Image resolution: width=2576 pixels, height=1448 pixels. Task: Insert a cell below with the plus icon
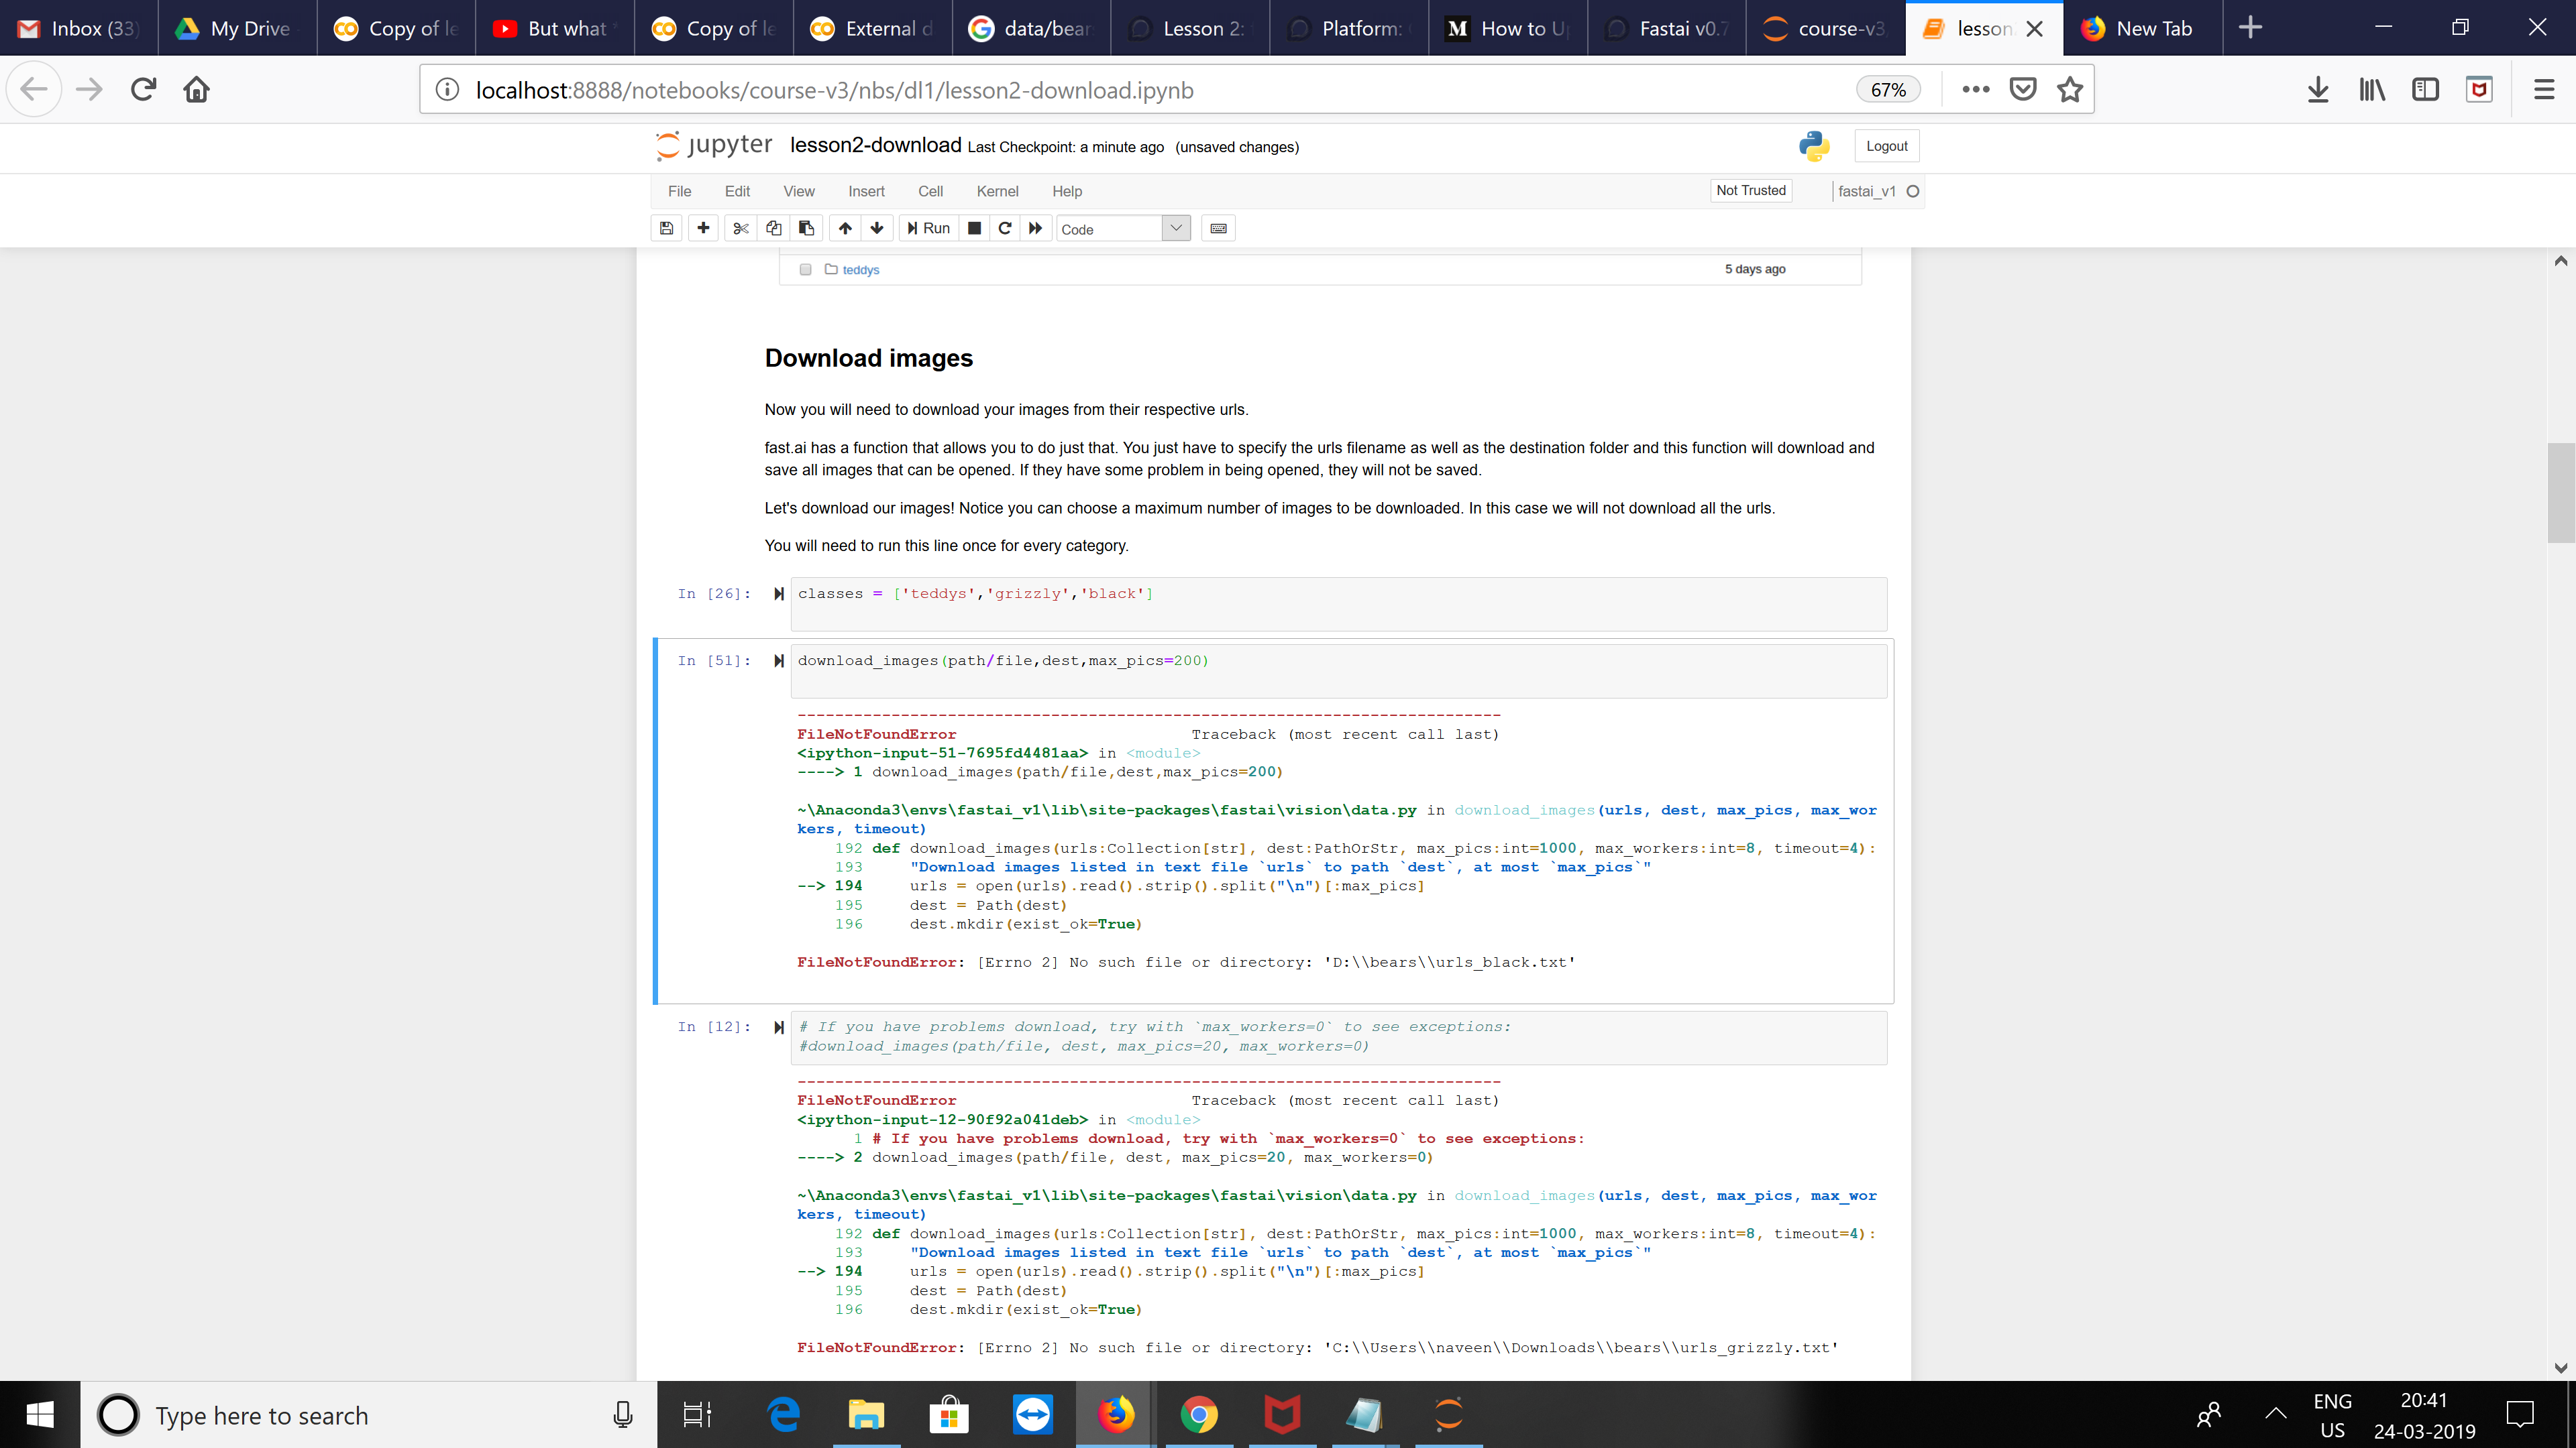click(703, 228)
